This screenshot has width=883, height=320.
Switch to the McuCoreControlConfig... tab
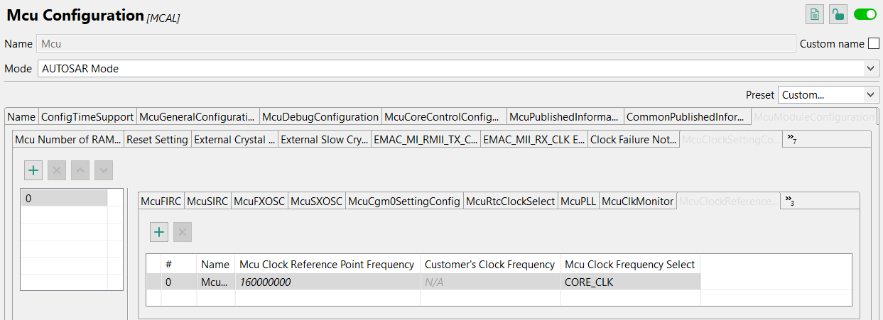[444, 117]
